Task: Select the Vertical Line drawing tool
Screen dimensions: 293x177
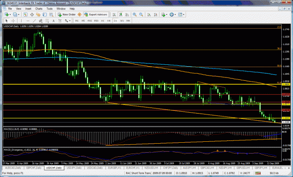Action: [21, 21]
